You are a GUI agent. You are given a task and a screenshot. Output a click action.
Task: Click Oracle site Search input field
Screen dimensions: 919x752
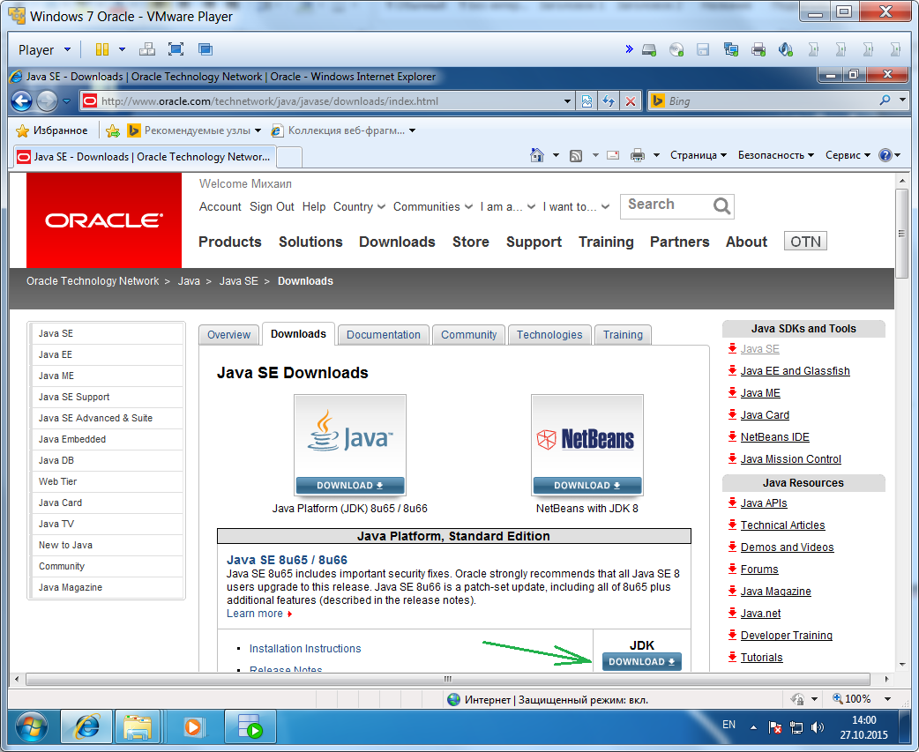667,205
